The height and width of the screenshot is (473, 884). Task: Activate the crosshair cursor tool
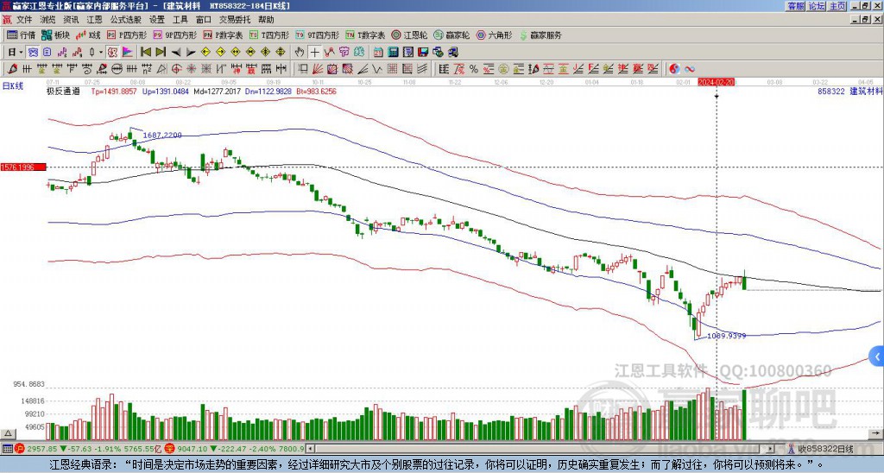pos(314,52)
